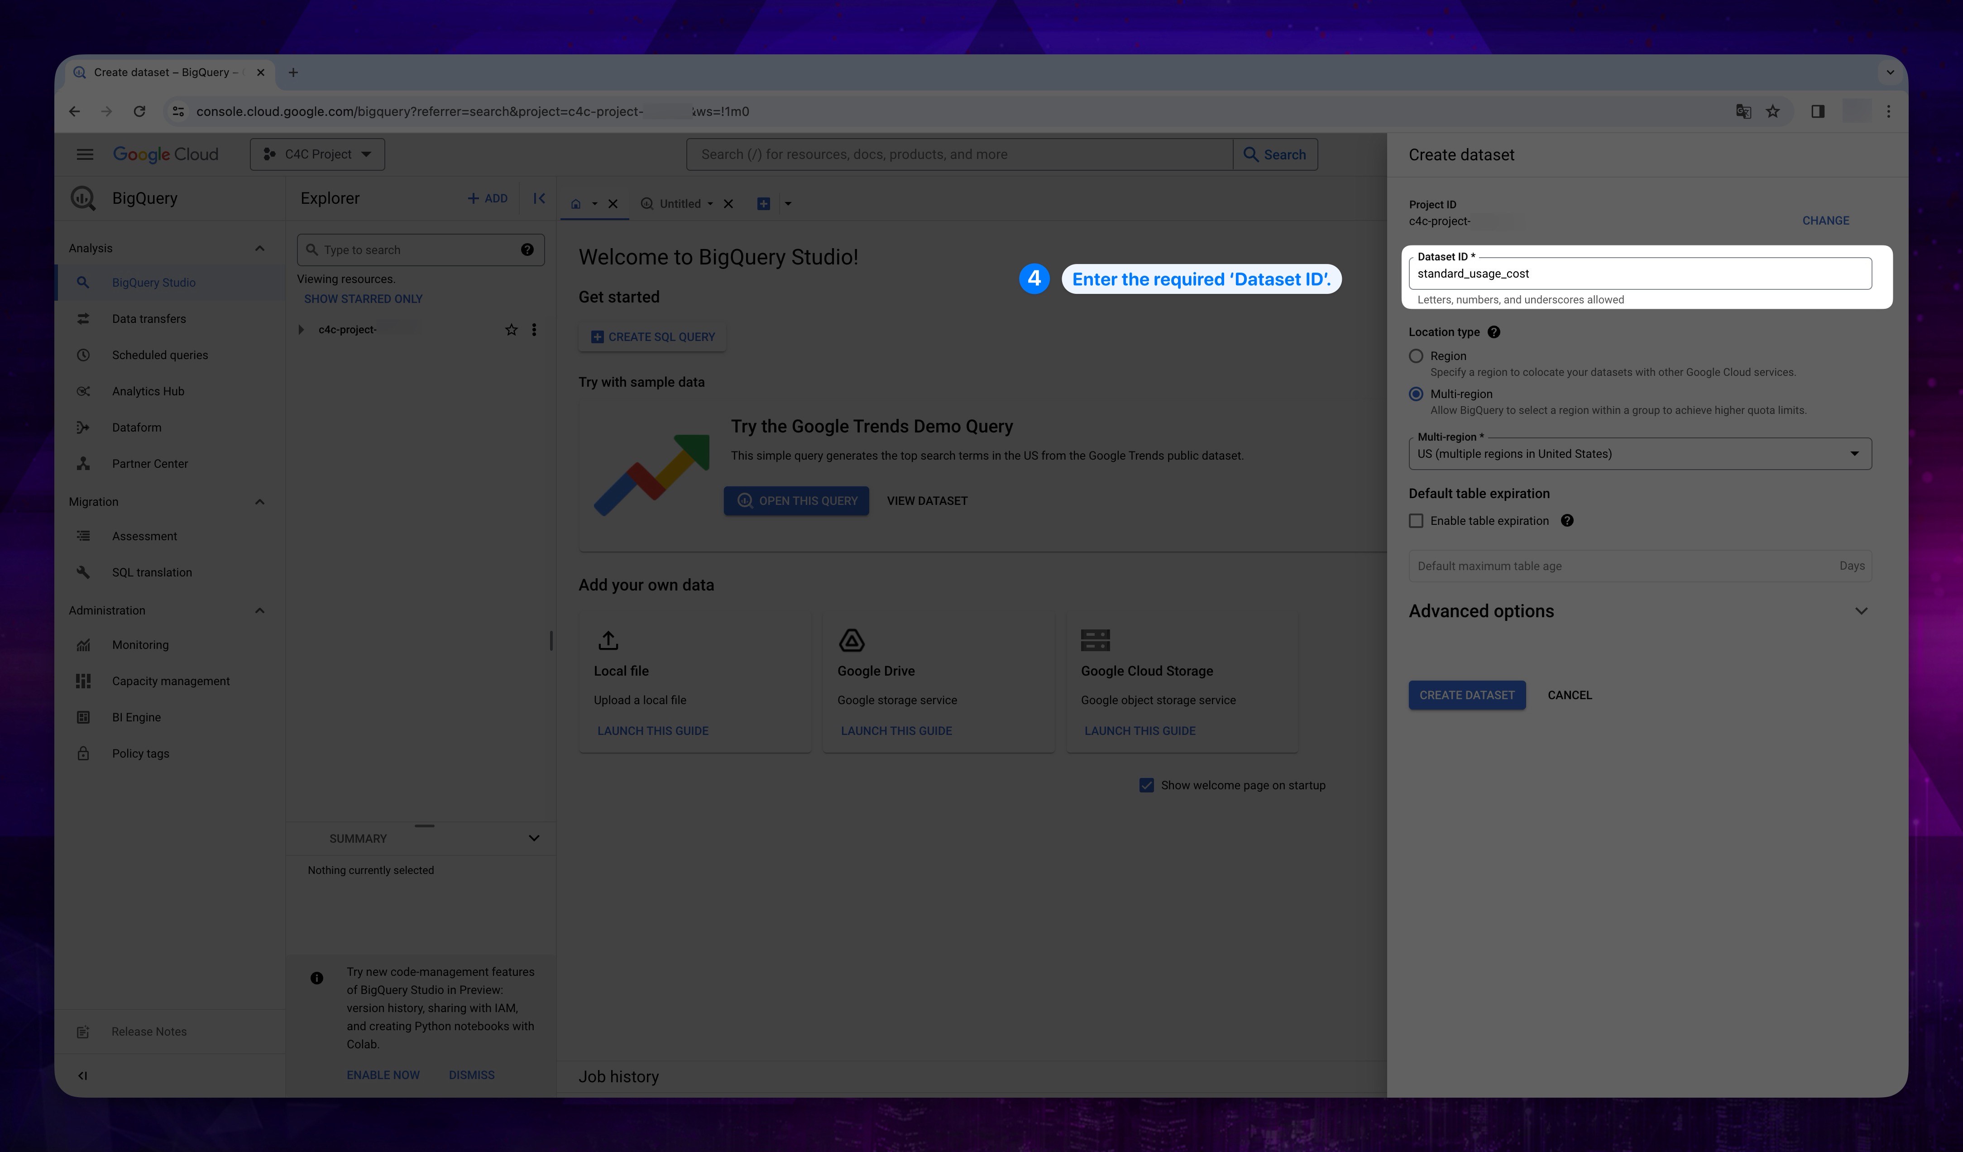Click Enable table expiration help icon
Image resolution: width=1963 pixels, height=1152 pixels.
(x=1567, y=521)
